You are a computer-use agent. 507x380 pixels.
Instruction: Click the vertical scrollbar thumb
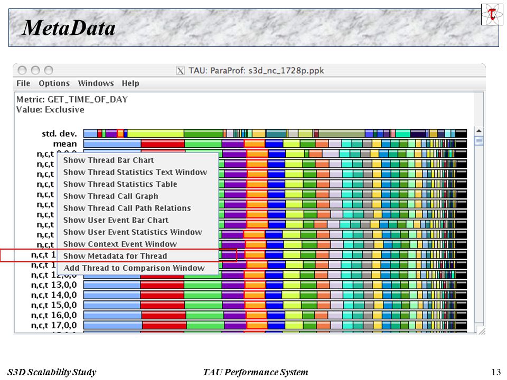(x=479, y=140)
